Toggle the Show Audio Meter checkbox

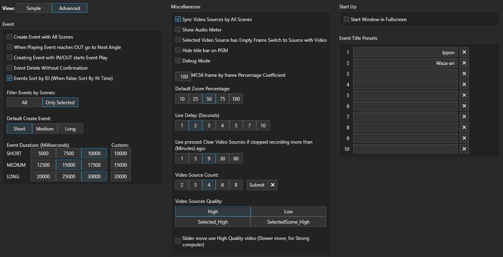coord(178,29)
